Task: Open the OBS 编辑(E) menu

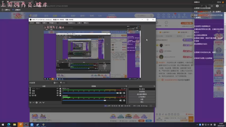Action: (38, 23)
